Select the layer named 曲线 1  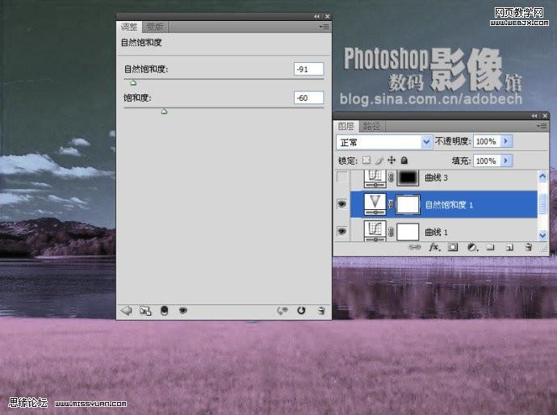(436, 232)
